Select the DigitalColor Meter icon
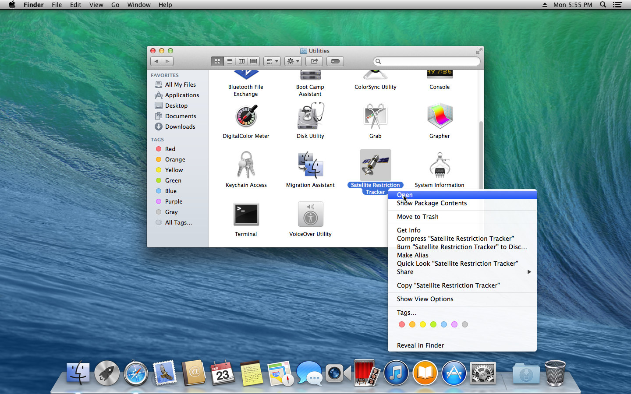 click(x=246, y=116)
